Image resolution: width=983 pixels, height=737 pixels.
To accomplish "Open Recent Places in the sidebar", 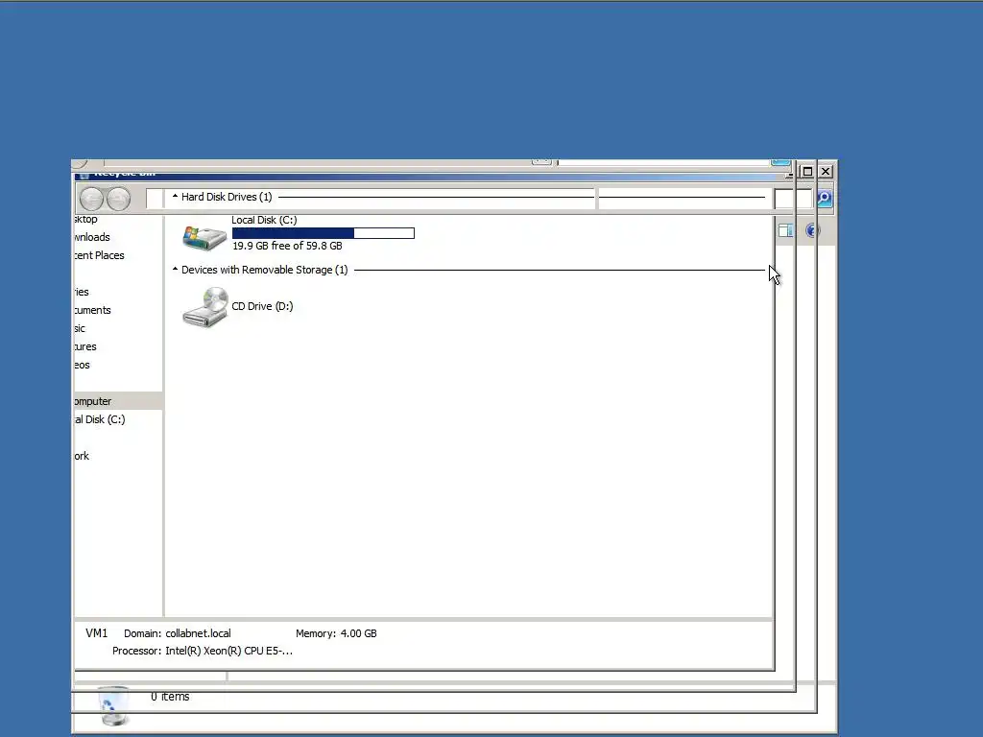I will (x=99, y=255).
